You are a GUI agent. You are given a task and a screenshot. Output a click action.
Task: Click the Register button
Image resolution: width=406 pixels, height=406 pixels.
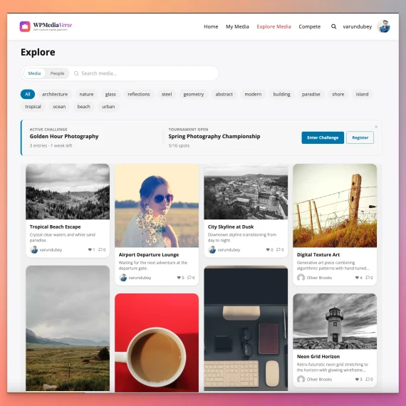tap(360, 137)
